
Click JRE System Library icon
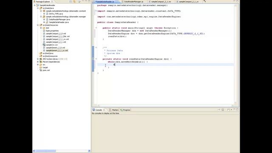(x=41, y=59)
